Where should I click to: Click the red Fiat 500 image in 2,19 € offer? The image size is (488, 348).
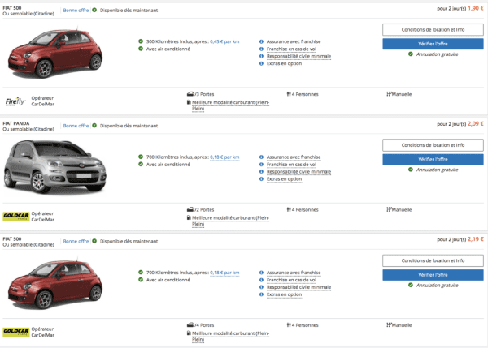tap(55, 284)
